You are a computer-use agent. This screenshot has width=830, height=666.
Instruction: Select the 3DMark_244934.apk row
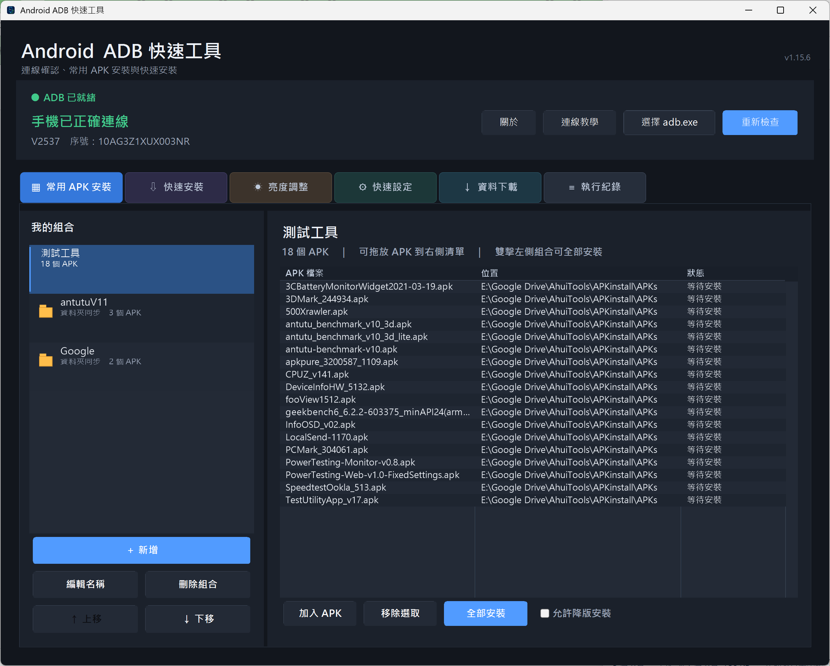[533, 299]
